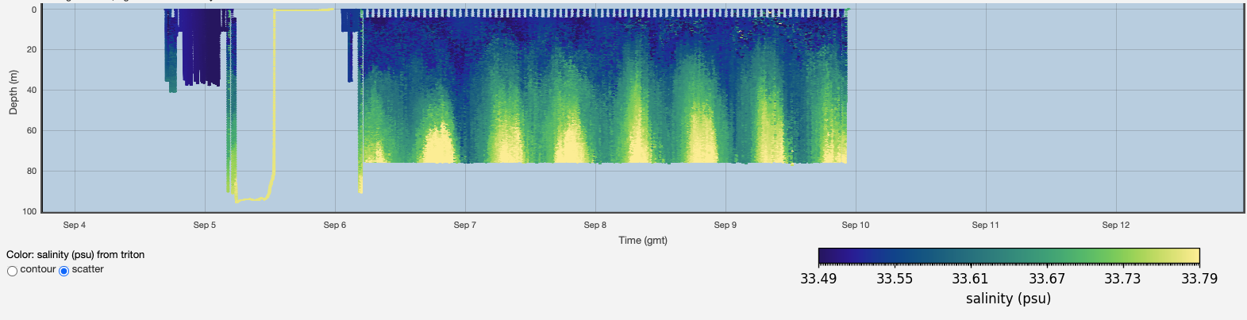1247x320 pixels.
Task: Click the 60 depth axis tick label
Action: coord(32,130)
